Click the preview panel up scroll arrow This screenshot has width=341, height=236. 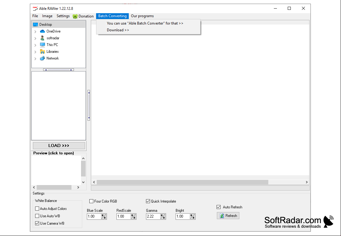coord(83,158)
